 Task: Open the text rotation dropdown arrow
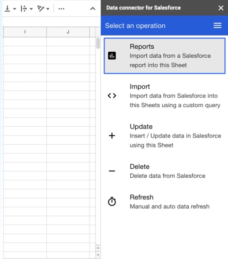tap(48, 9)
